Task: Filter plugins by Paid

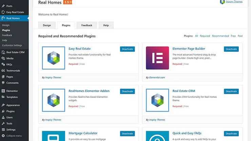Action: pos(240,36)
